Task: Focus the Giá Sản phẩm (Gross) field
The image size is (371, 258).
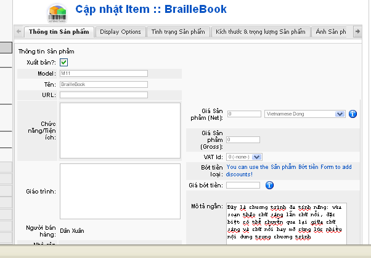Action: point(243,139)
